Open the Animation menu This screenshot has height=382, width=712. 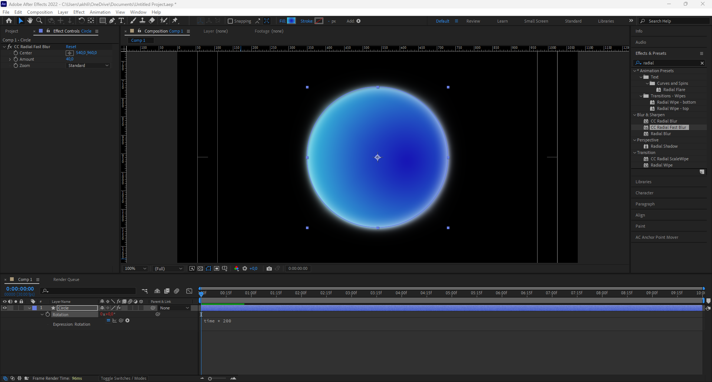[x=100, y=12]
